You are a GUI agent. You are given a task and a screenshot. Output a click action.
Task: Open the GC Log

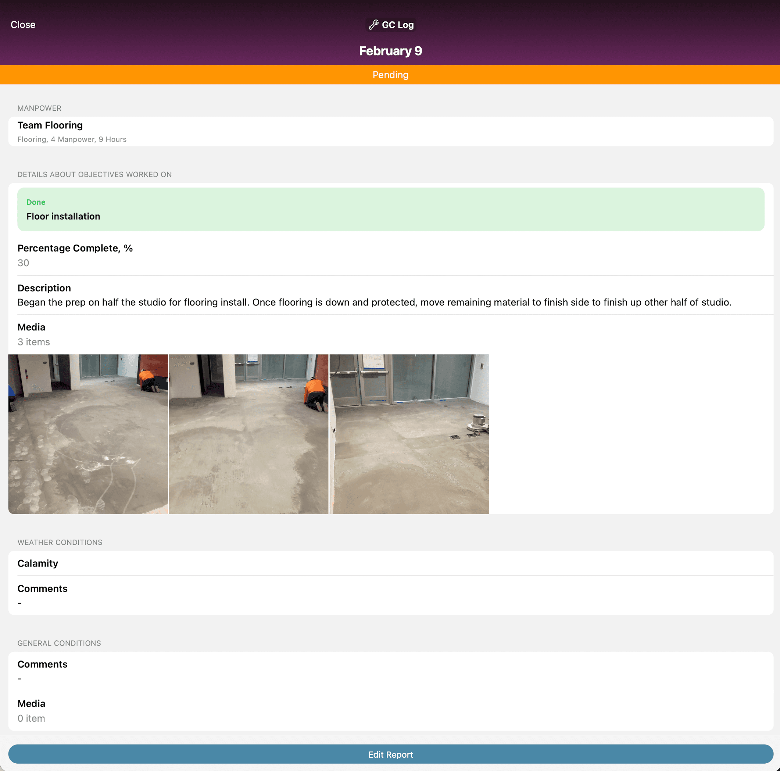point(390,25)
